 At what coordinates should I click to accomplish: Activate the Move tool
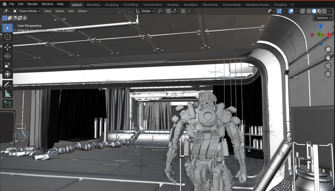tap(8, 47)
